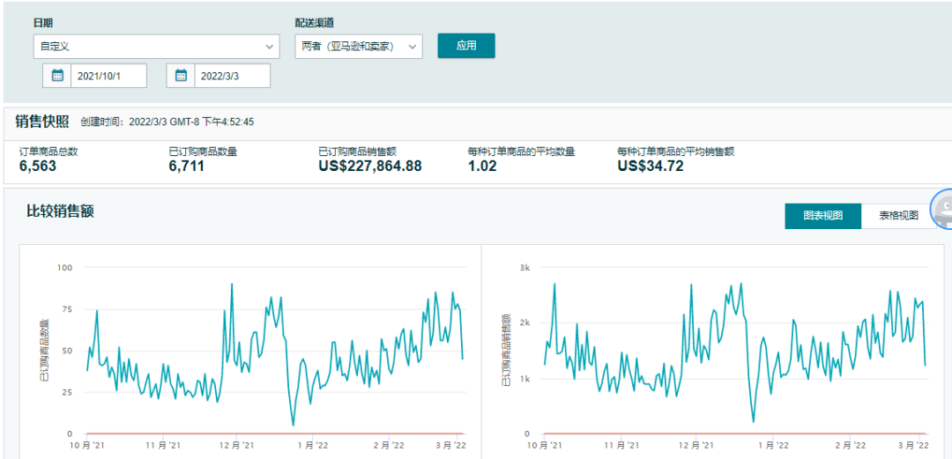Select the 已订购商品数量 value 6,711

pyautogui.click(x=186, y=166)
